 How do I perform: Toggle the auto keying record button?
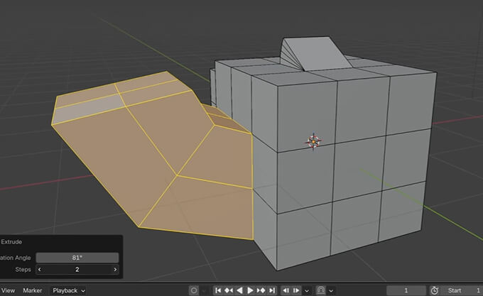194,290
